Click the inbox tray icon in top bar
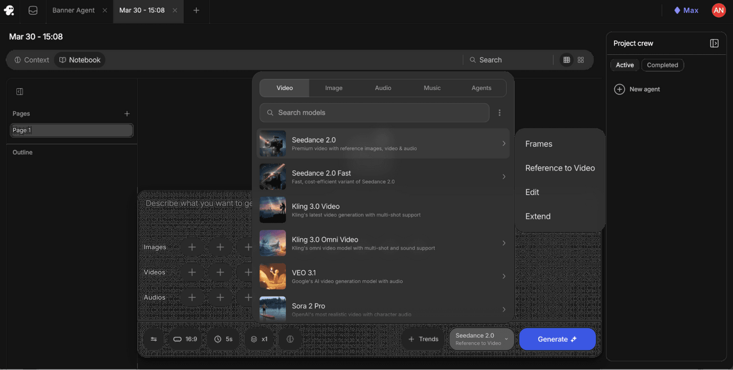733x370 pixels. point(33,10)
